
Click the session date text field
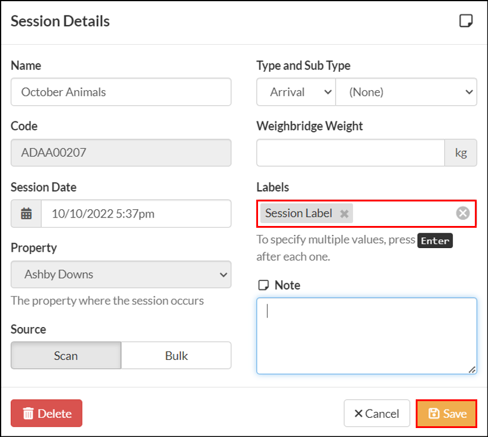coord(136,213)
